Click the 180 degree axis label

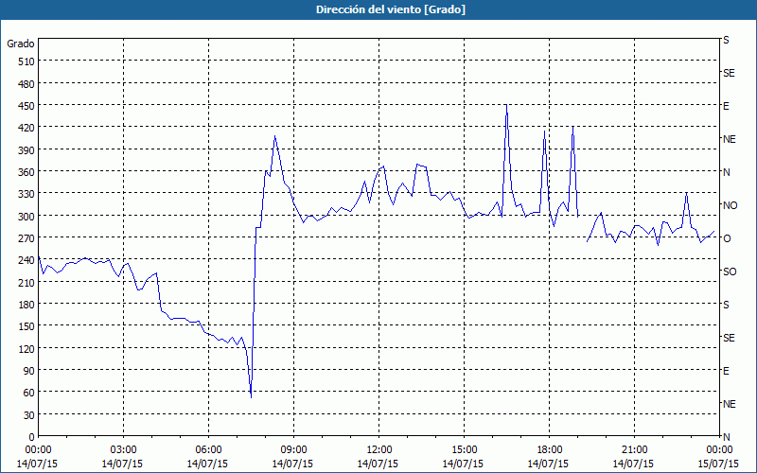tap(27, 305)
